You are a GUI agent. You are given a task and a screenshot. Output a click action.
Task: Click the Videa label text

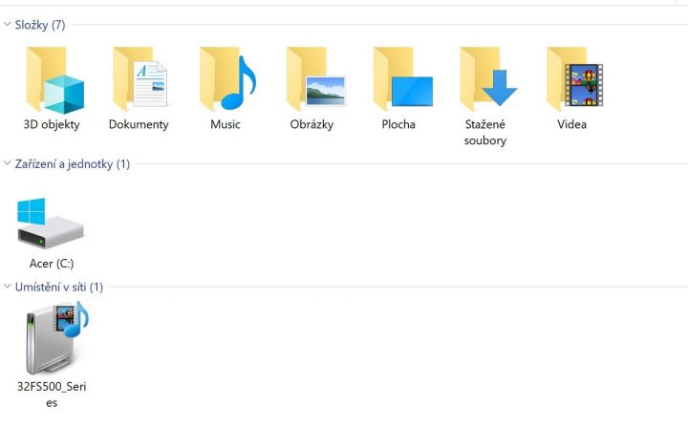pyautogui.click(x=571, y=124)
